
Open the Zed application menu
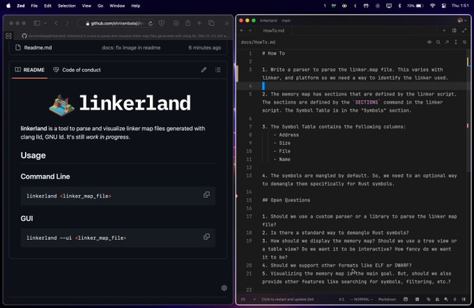[20, 6]
